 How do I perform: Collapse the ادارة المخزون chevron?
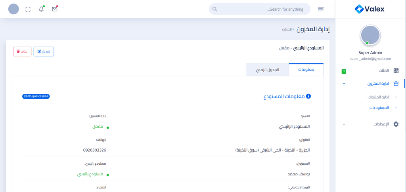point(344,84)
